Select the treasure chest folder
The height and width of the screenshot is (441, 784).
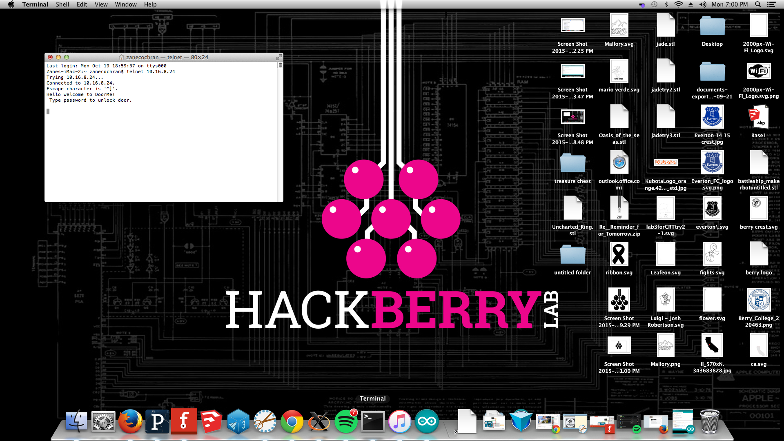(572, 163)
